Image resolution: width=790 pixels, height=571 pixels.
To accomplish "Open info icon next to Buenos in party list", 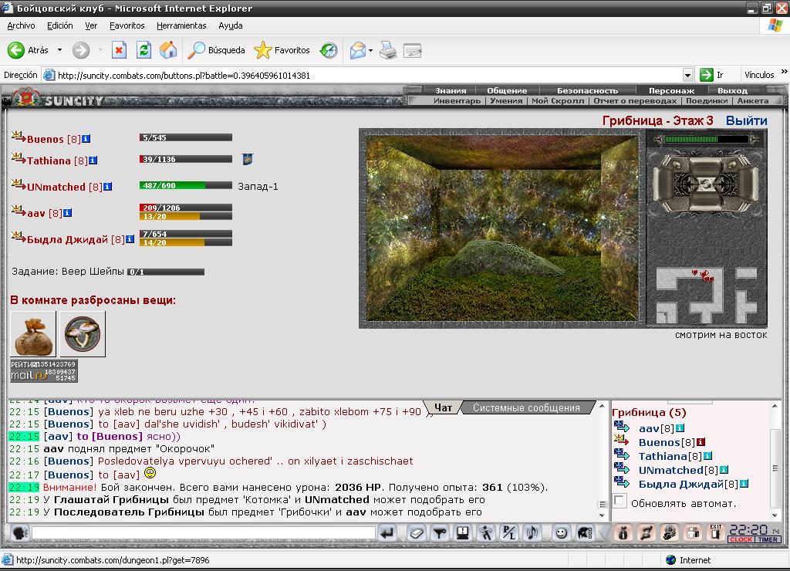I will tap(86, 139).
